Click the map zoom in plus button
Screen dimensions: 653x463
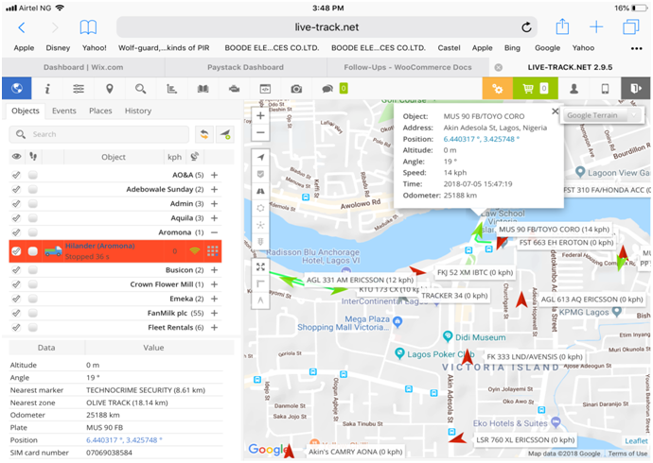tap(260, 116)
